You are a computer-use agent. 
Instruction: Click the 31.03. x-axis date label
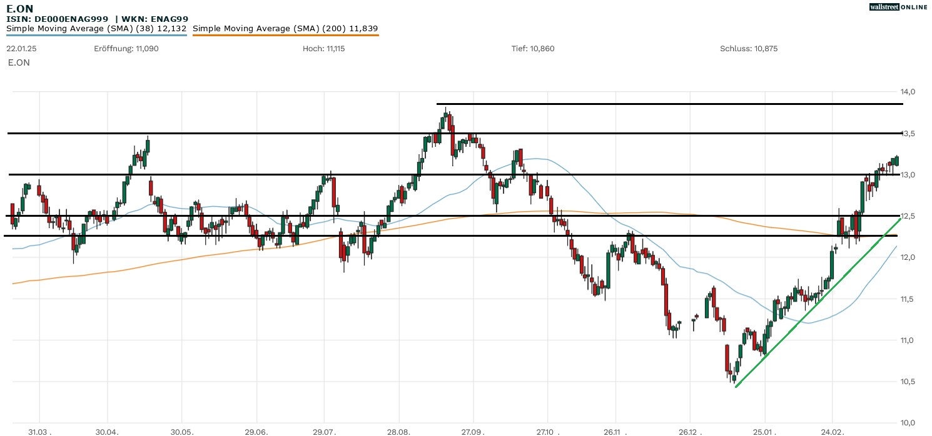pyautogui.click(x=39, y=430)
